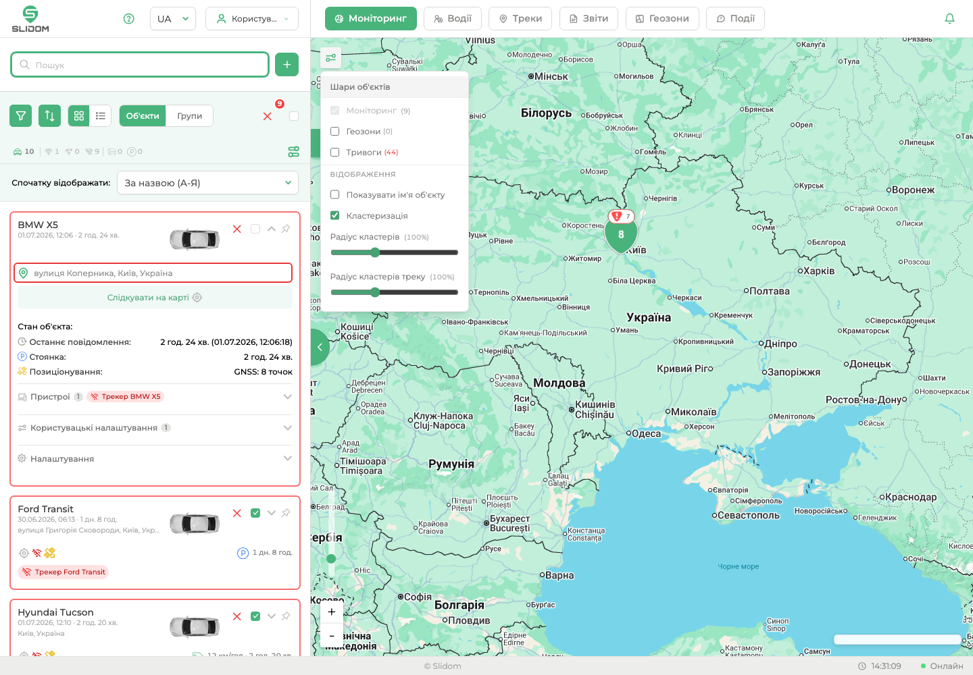Collapse the sidebar with green arrow handle
973x675 pixels.
tap(319, 347)
